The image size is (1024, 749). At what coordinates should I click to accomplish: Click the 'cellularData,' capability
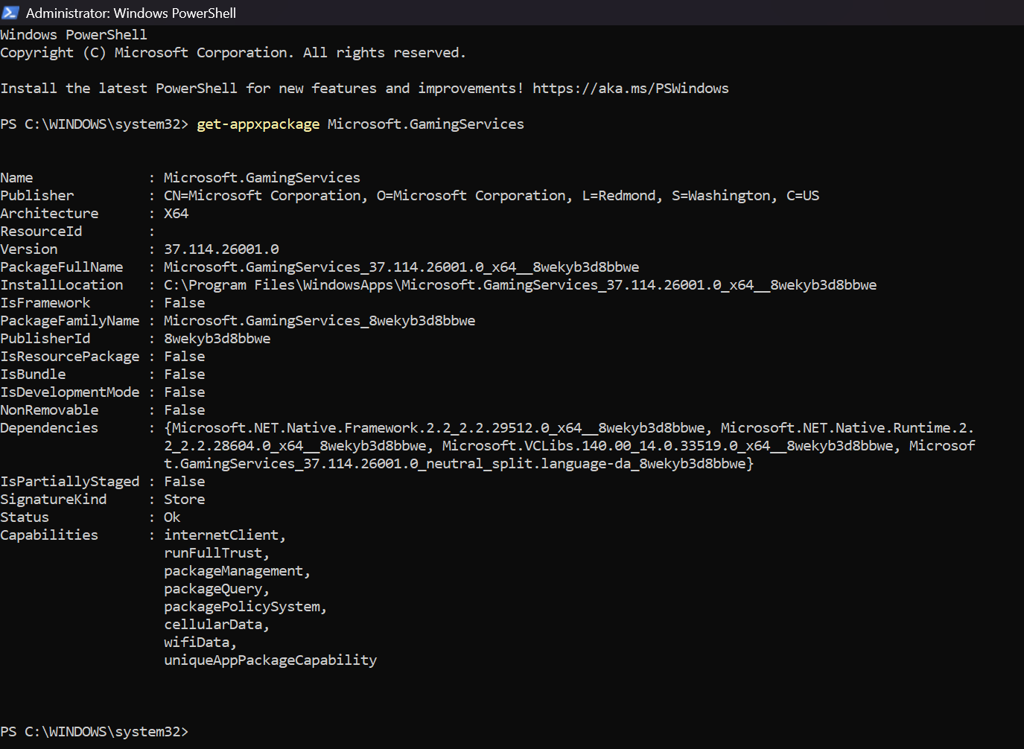click(x=217, y=625)
